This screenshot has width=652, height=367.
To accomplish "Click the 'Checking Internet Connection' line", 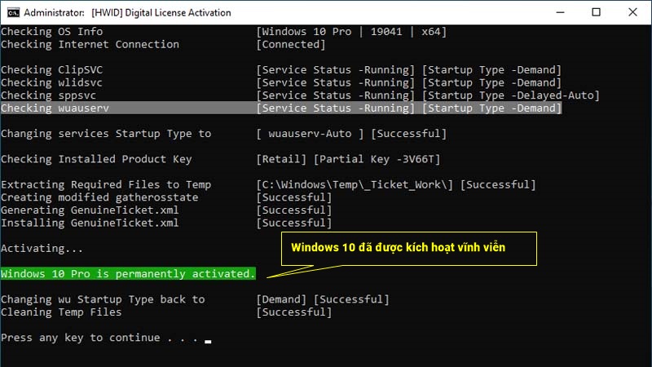I will (x=90, y=45).
